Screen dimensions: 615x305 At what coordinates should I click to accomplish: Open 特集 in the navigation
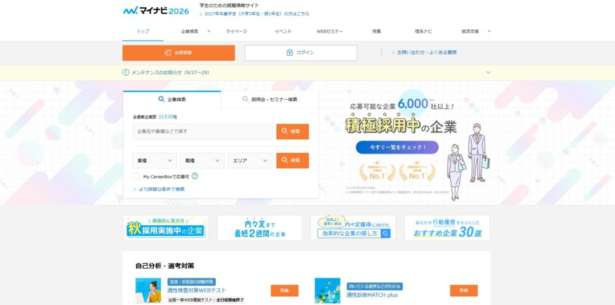[x=376, y=31]
